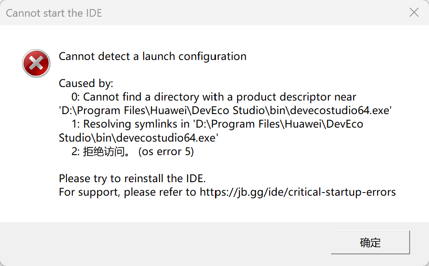Open the jb.gg critical-startup-errors support URL
429x266 pixels.
pos(298,192)
